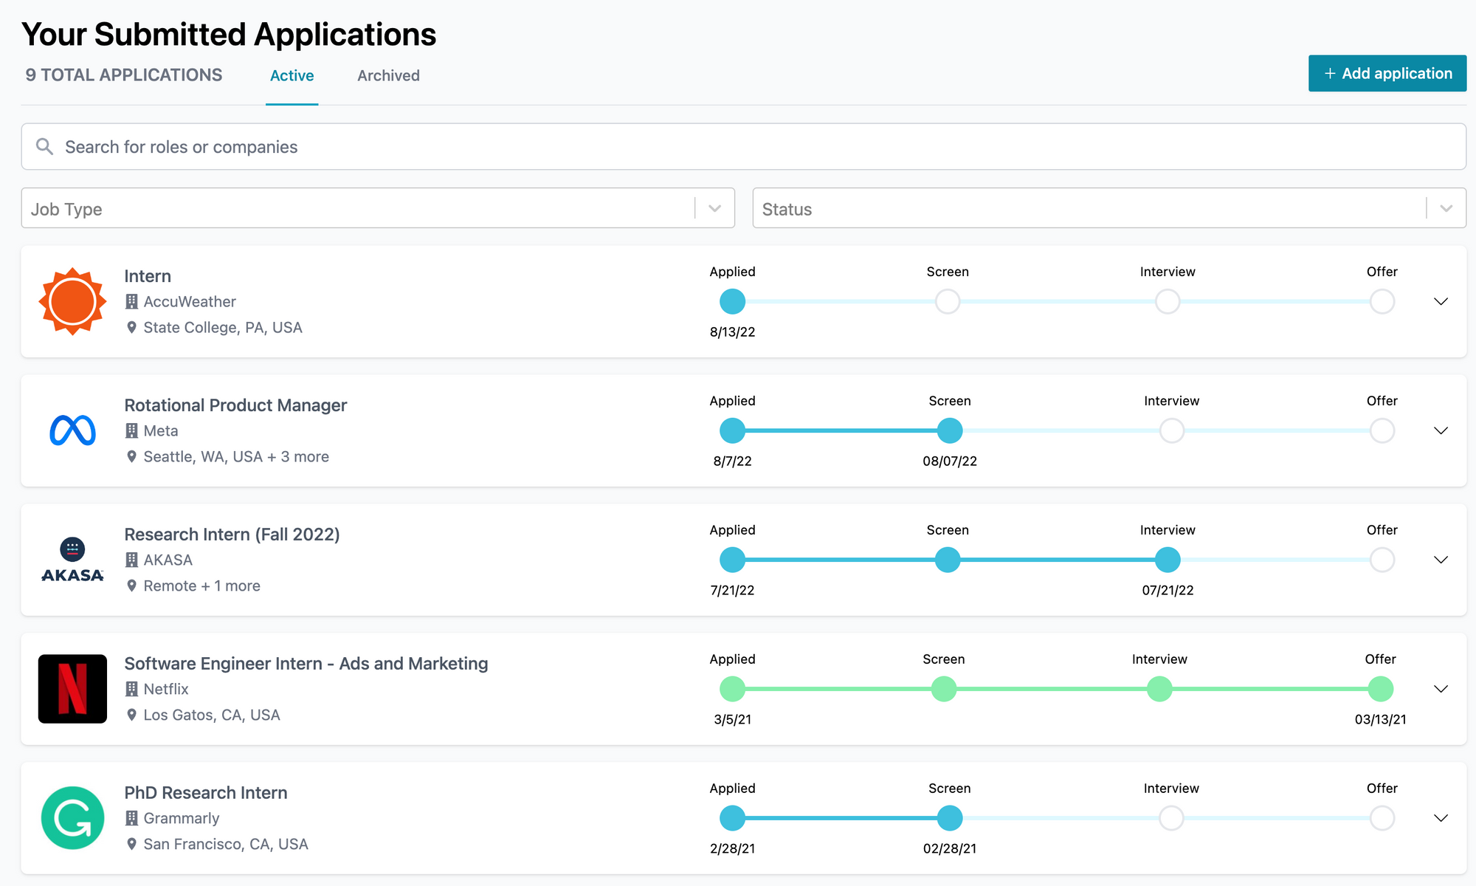Click the Offer milestone dot on Netflix row

point(1381,689)
